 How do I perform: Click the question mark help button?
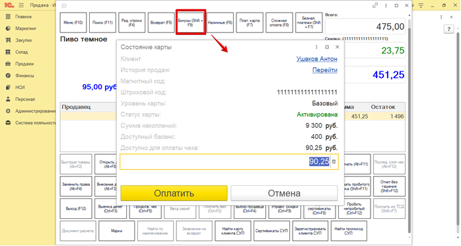[x=448, y=29]
